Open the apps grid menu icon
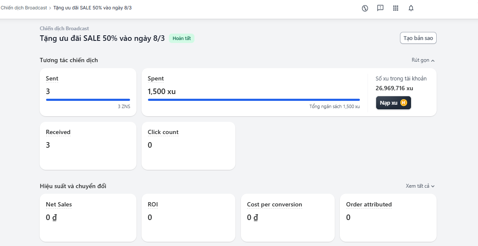The image size is (478, 246). 396,8
